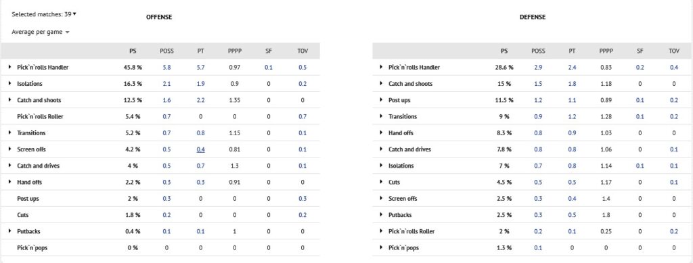693x263 pixels.
Task: Open offense Isolations 0.2 turnovers link
Action: 303,84
